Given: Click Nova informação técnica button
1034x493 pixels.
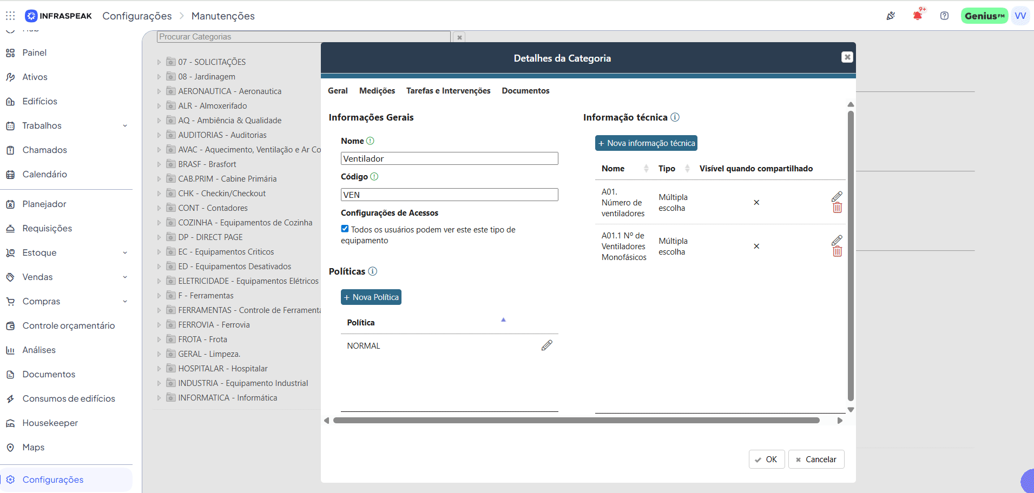Looking at the screenshot, I should pyautogui.click(x=646, y=143).
